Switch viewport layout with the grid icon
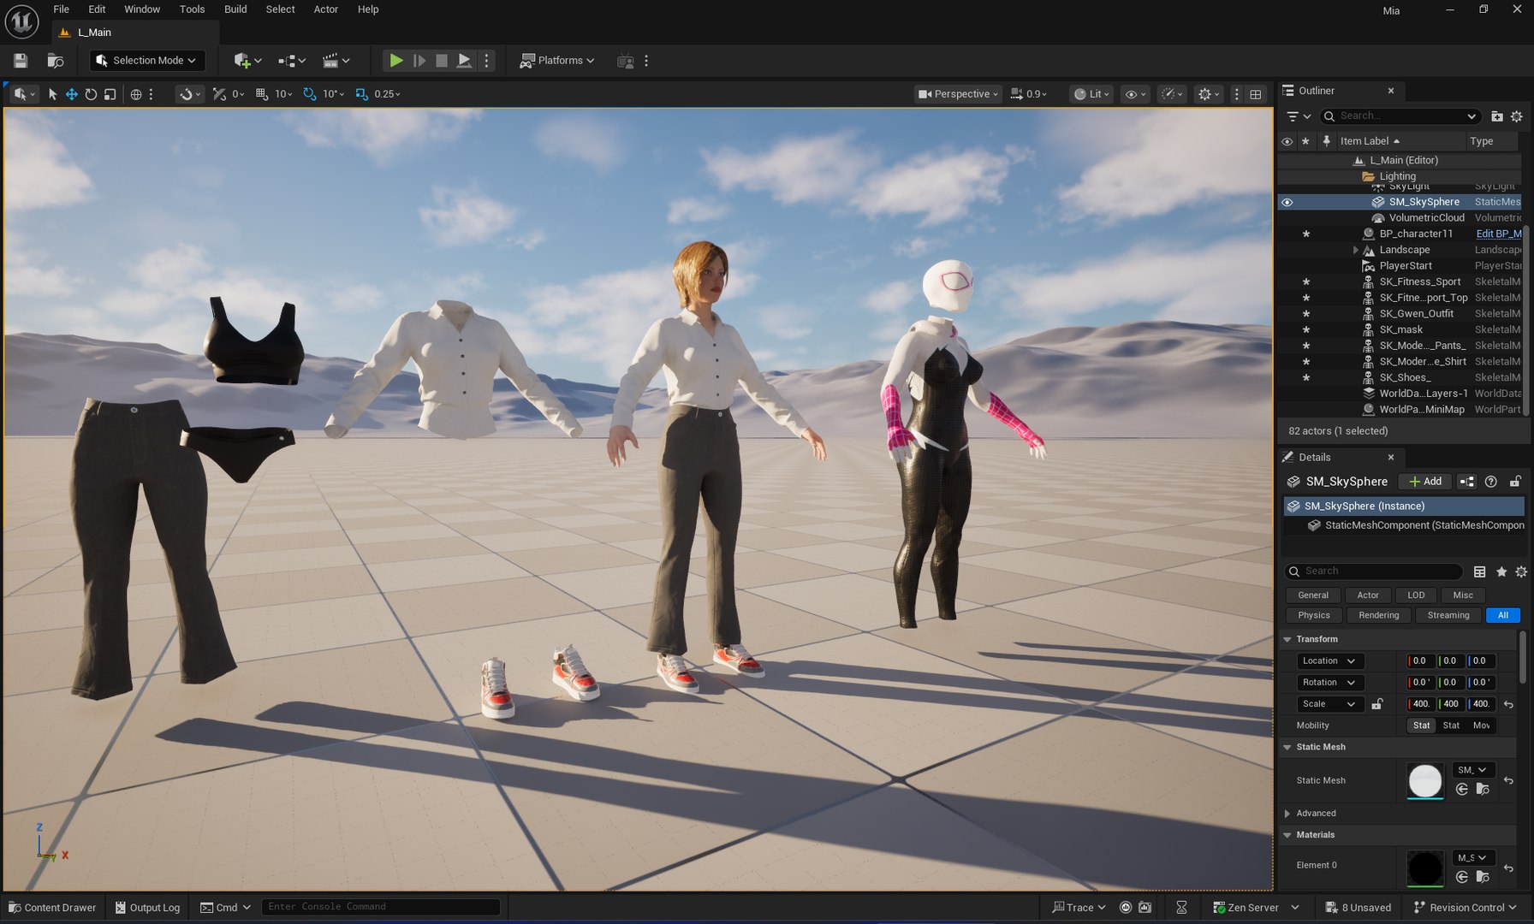 point(1256,94)
